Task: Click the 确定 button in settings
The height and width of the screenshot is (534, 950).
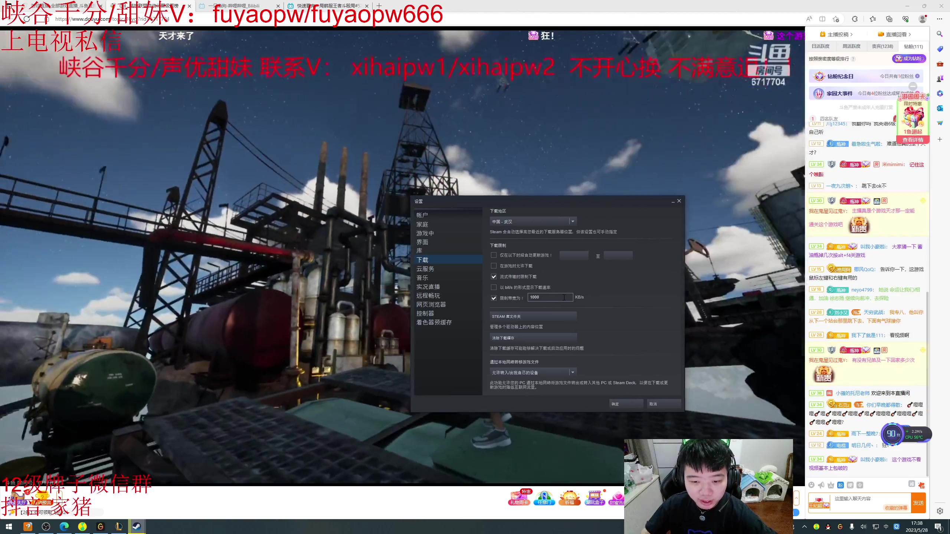Action: pyautogui.click(x=626, y=404)
